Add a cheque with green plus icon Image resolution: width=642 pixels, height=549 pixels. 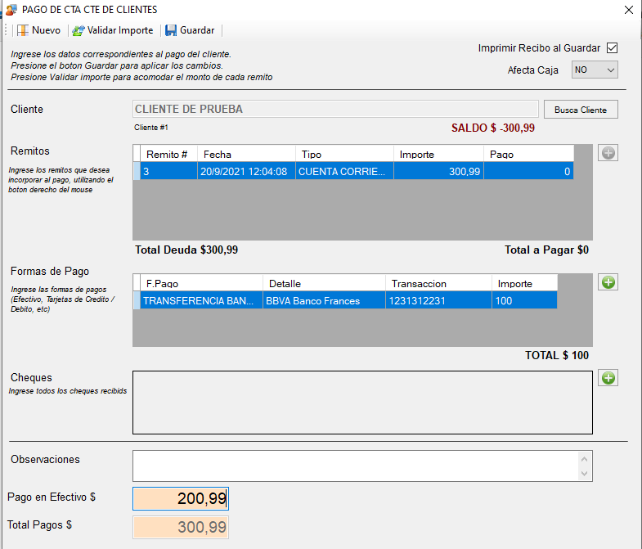608,378
